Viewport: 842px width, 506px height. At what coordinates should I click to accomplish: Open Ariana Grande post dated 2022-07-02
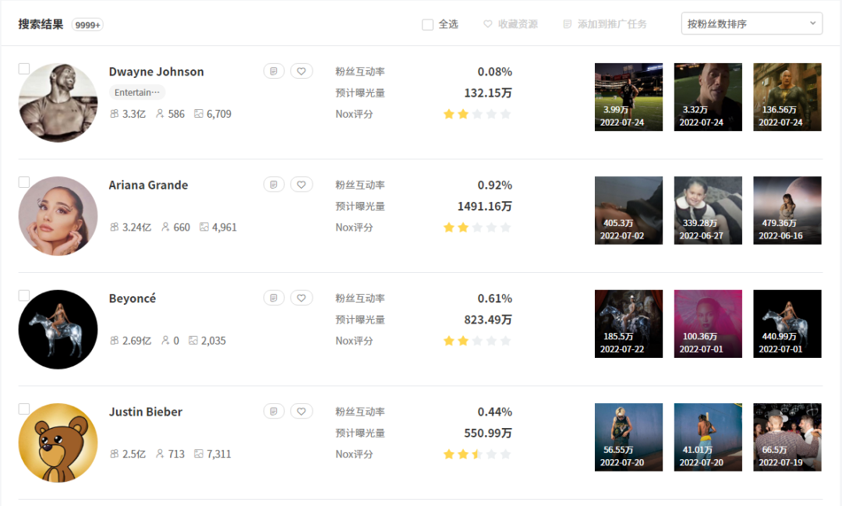click(x=629, y=210)
